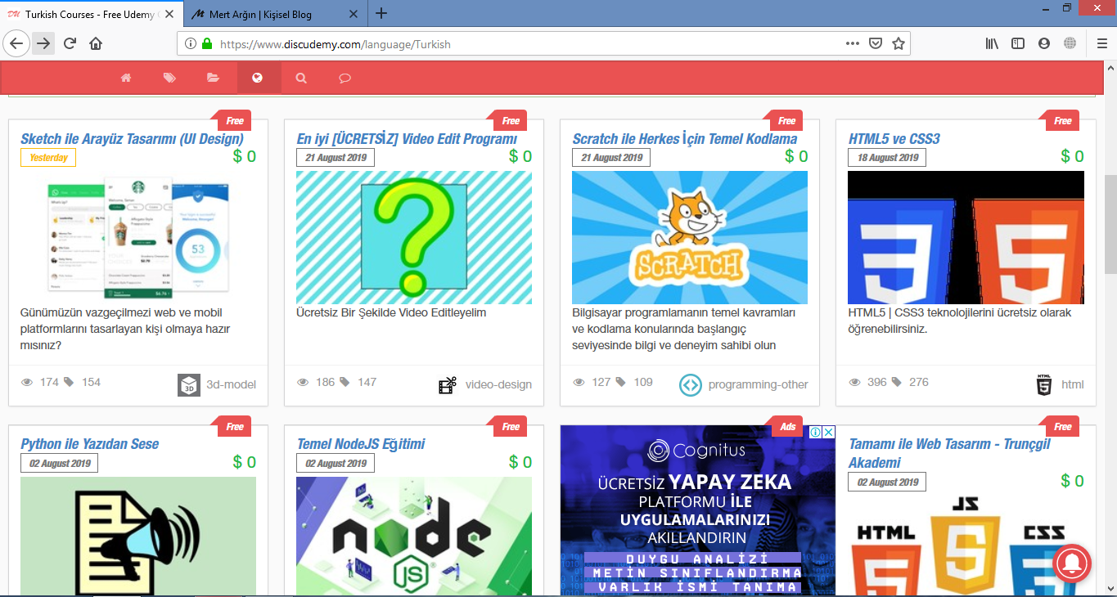Toggle the sidebar view icon
1117x597 pixels.
coord(1018,44)
